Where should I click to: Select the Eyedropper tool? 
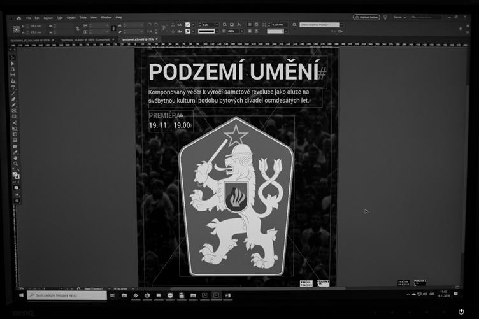pos(15,152)
